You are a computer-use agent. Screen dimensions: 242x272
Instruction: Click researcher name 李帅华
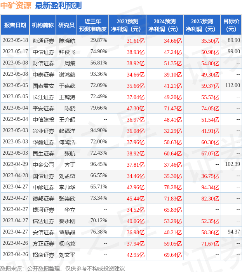(x=67, y=187)
